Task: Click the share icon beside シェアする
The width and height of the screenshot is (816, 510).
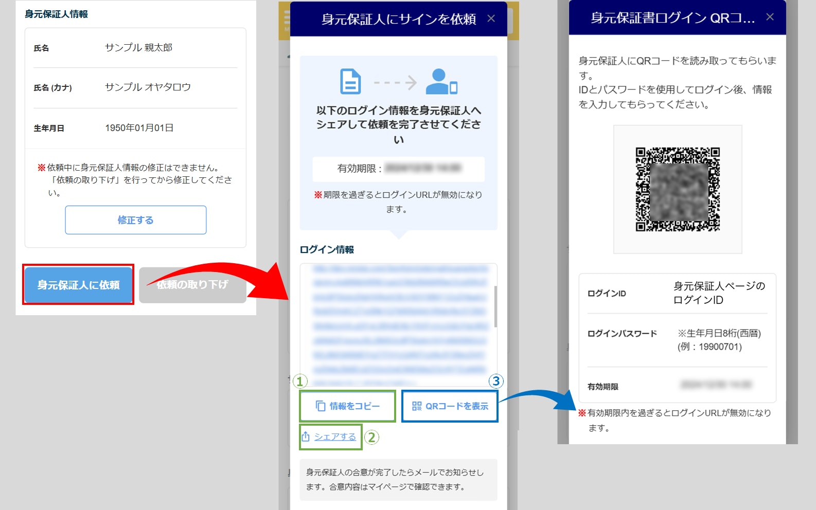Action: 306,436
